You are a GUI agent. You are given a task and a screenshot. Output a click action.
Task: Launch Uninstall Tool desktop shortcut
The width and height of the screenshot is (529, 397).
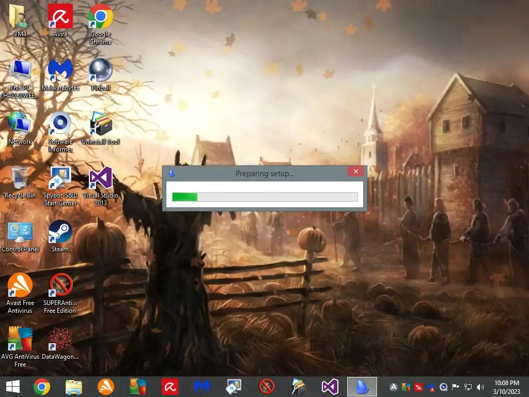[x=101, y=128]
